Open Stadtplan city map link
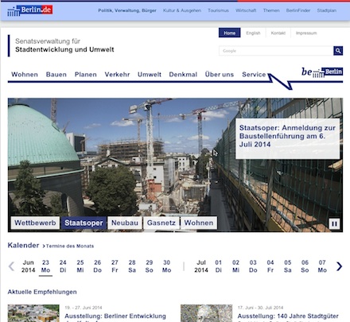This screenshot has height=322, width=350. pos(327,10)
